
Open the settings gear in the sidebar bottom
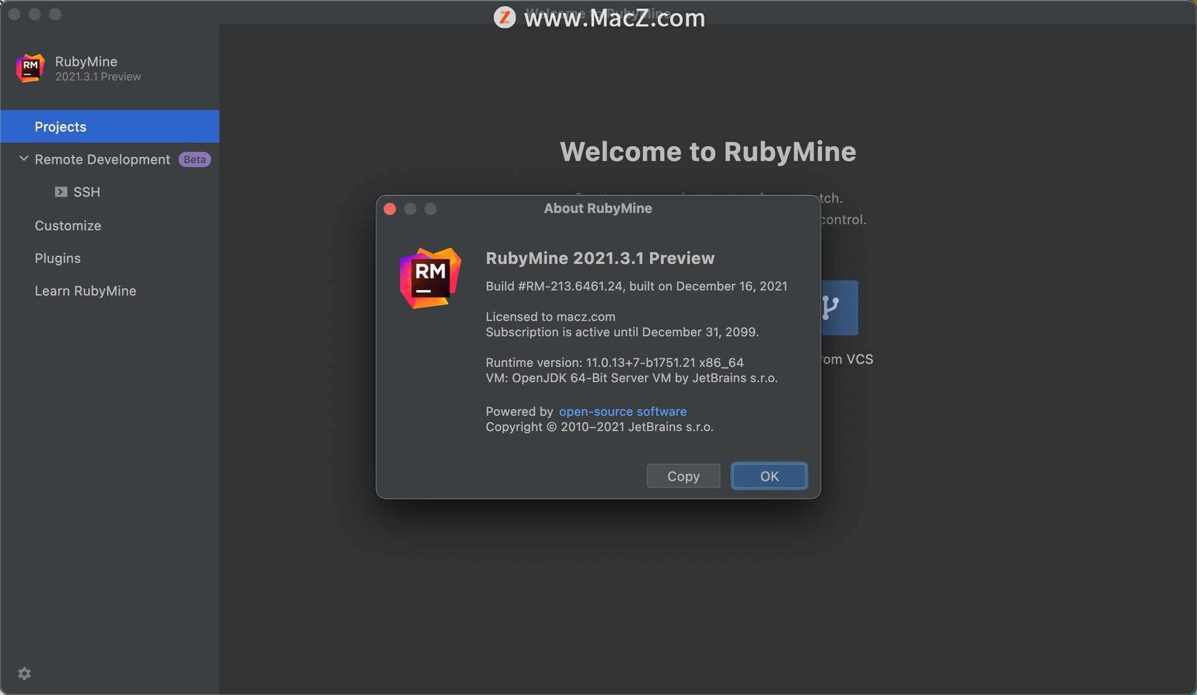(x=24, y=673)
